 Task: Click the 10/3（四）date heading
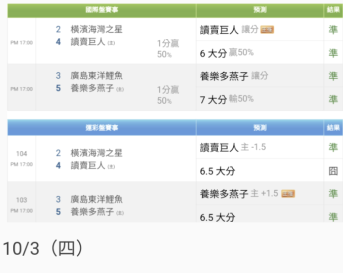pyautogui.click(x=43, y=248)
